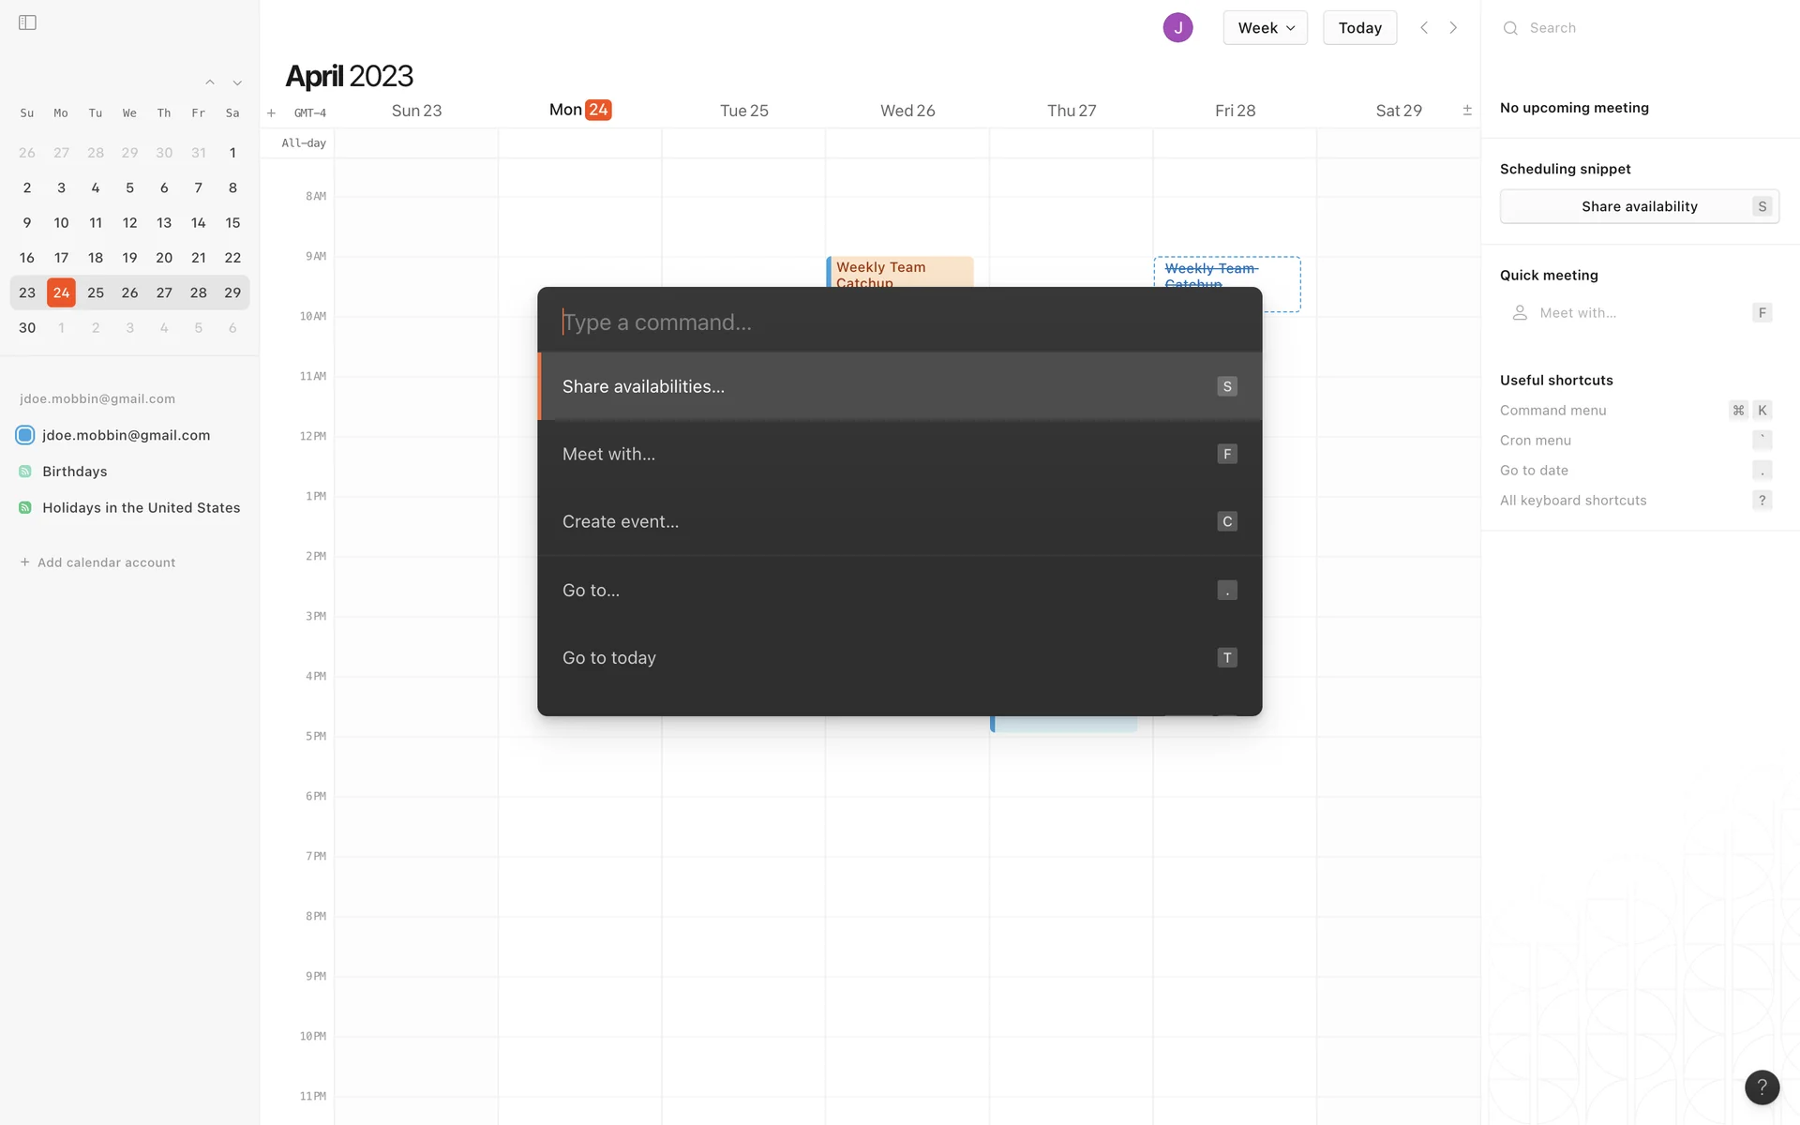Open the purple J account avatar
Image resolution: width=1800 pixels, height=1125 pixels.
point(1177,27)
